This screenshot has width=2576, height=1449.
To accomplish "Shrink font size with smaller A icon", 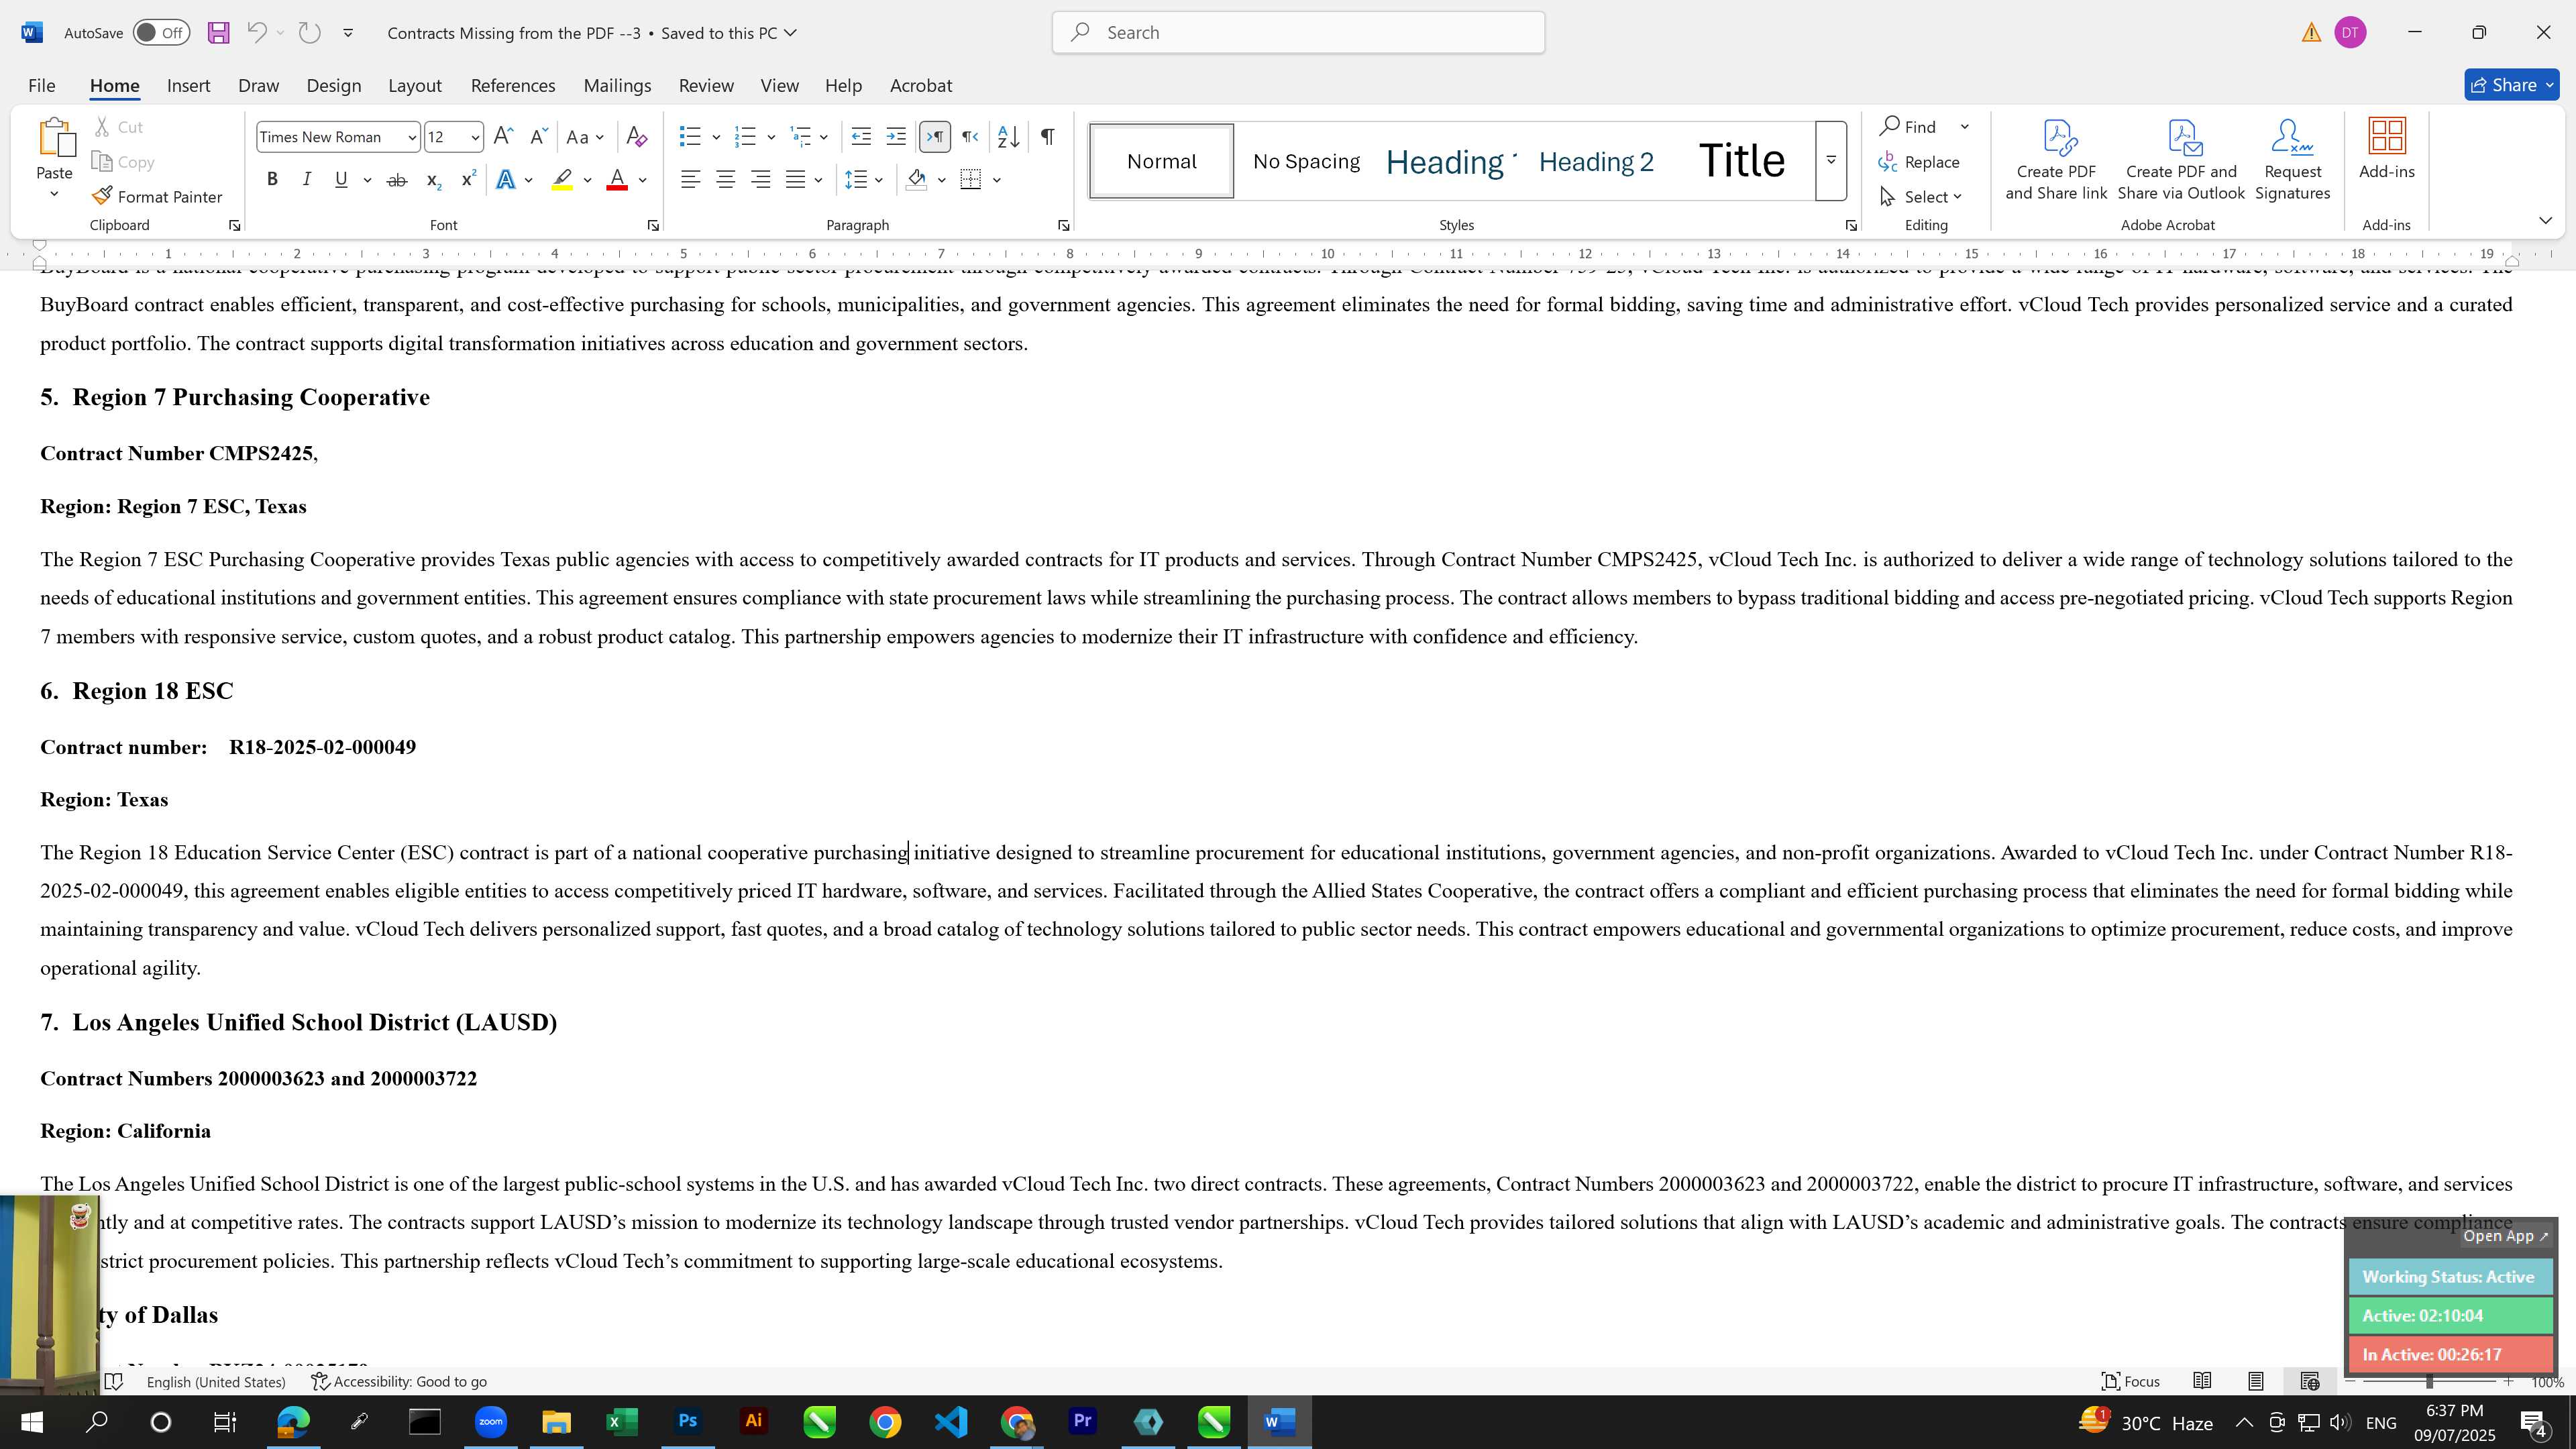I will [x=538, y=137].
